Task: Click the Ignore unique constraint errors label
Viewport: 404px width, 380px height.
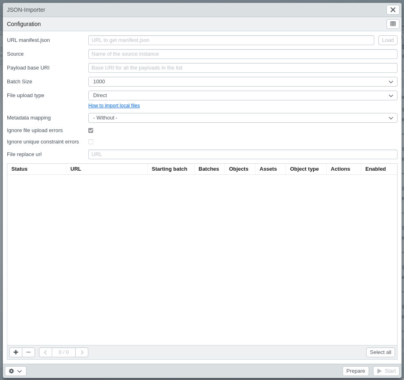Action: (43, 142)
